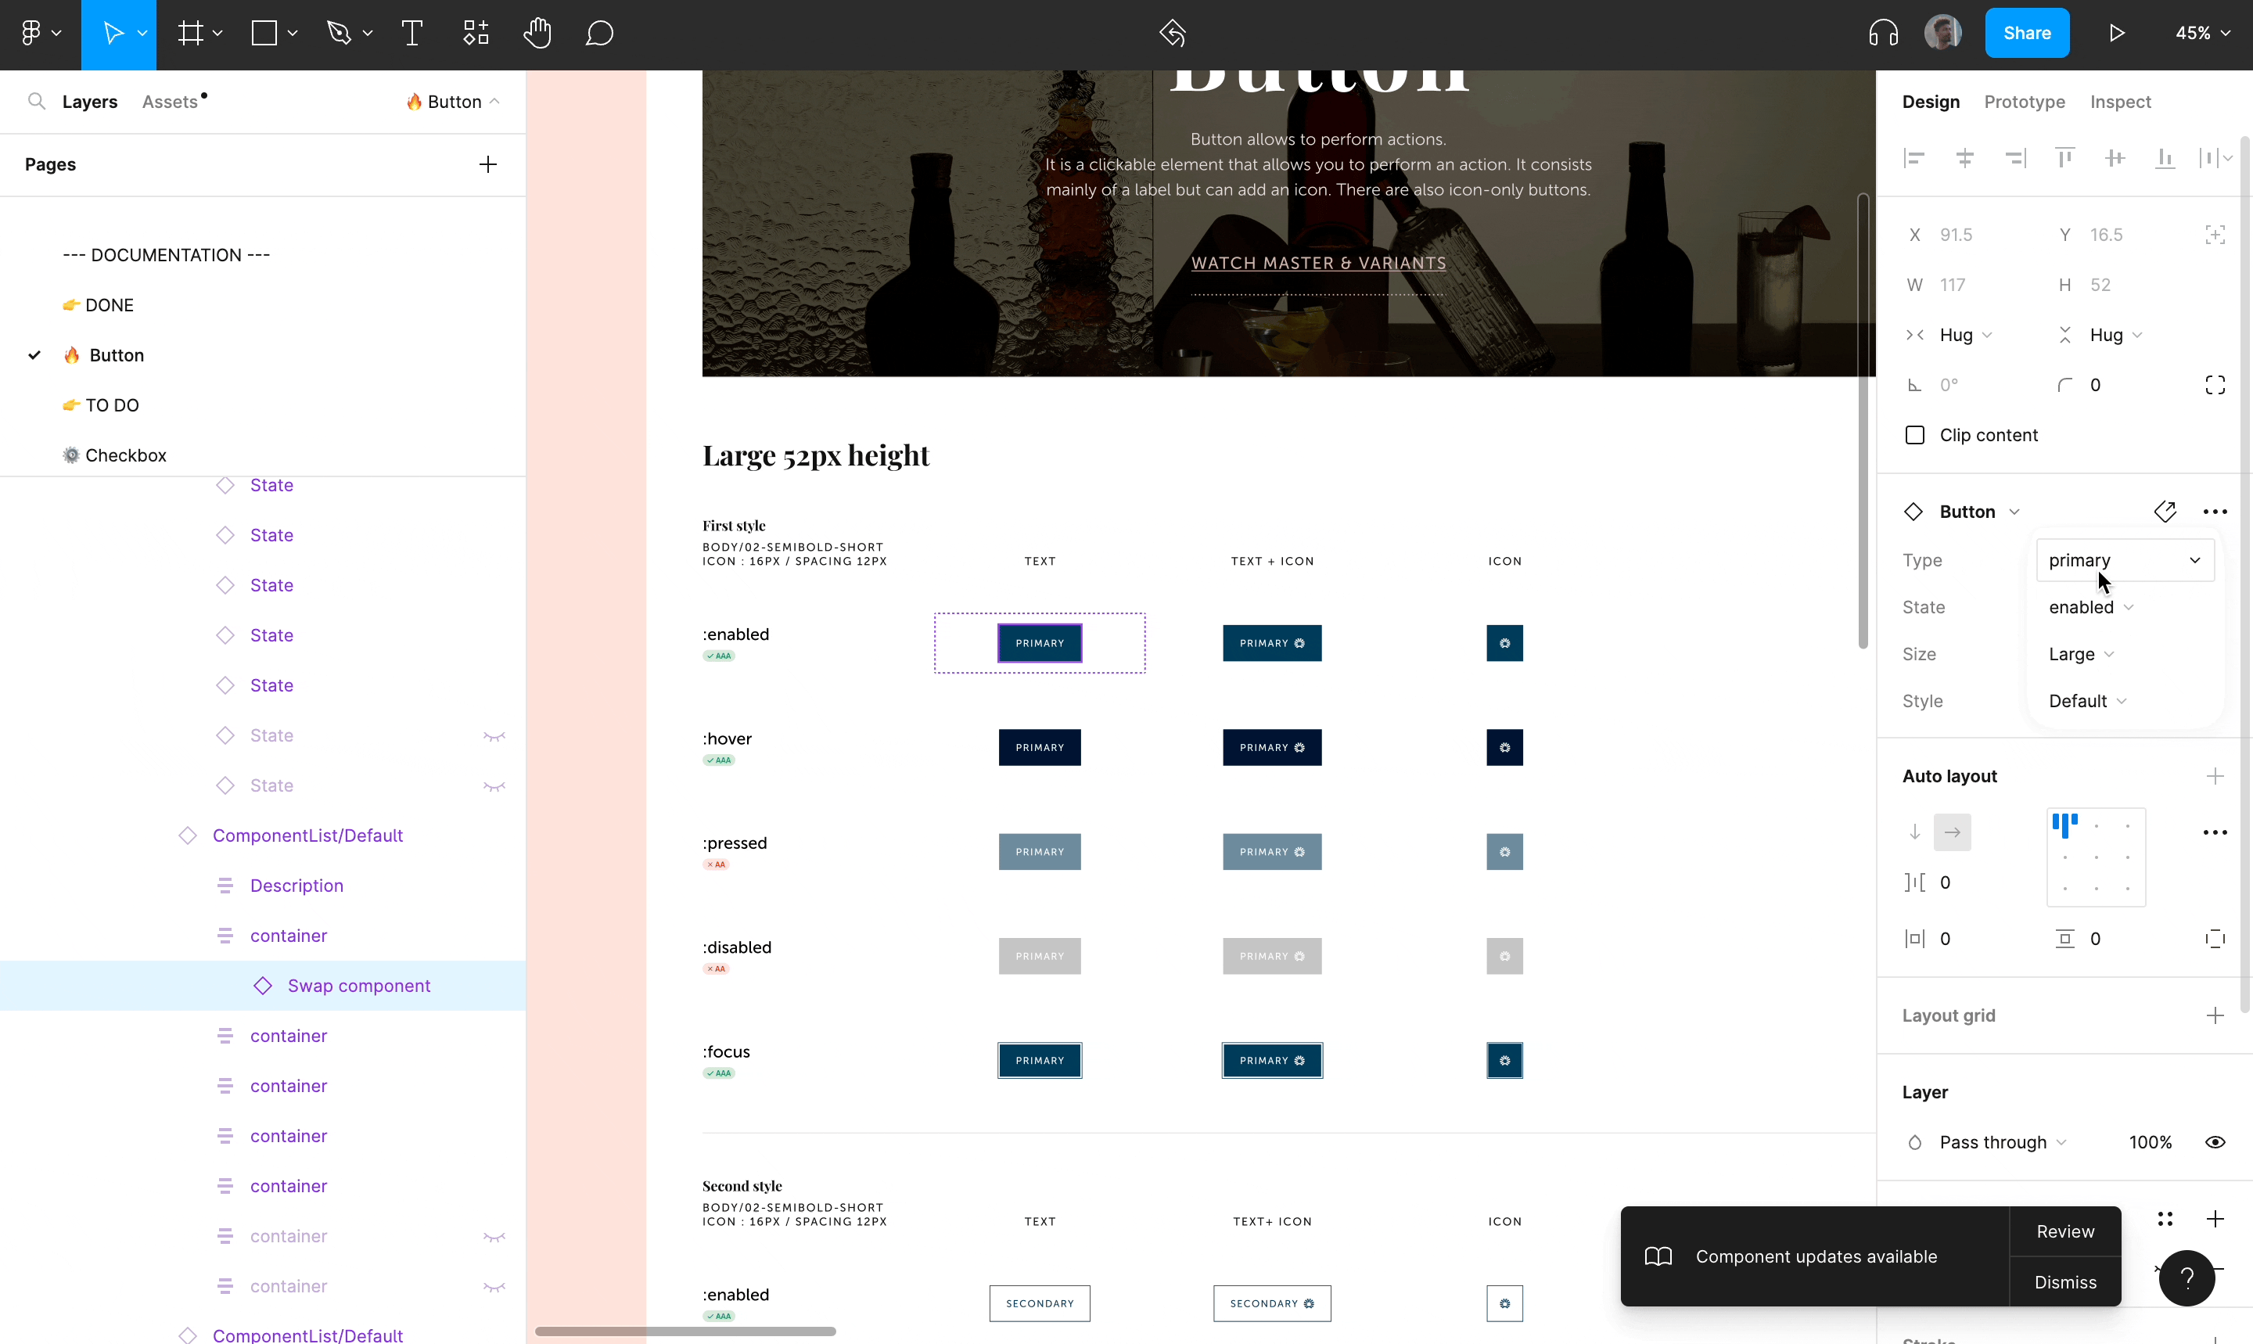This screenshot has width=2253, height=1344.
Task: Add a new page with plus icon
Action: pos(488,164)
